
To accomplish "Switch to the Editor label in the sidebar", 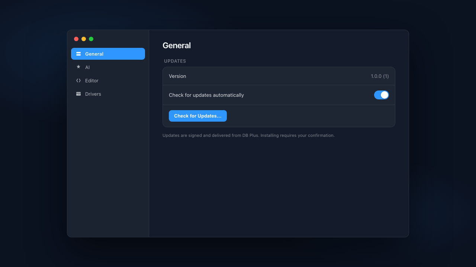I will 92,80.
